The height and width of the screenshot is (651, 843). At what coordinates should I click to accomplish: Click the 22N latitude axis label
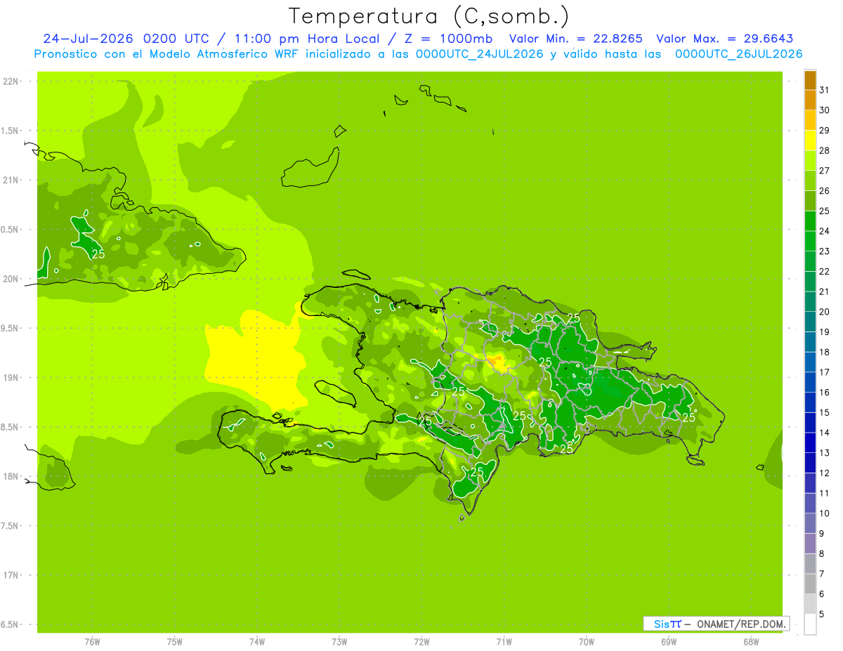tap(12, 81)
